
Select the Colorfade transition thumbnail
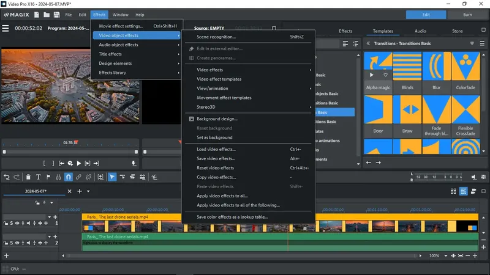(466, 66)
